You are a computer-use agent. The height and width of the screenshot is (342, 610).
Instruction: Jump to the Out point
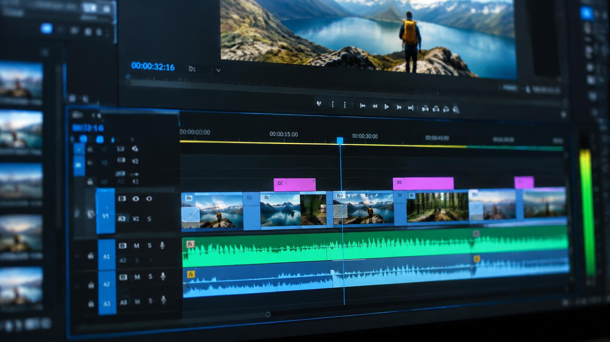(x=411, y=108)
